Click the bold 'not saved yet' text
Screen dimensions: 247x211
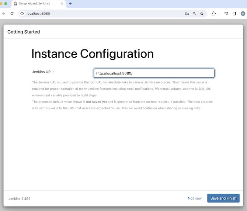[x=97, y=102]
